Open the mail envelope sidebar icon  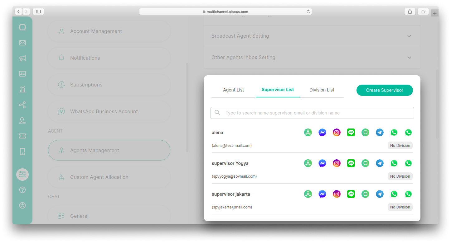point(22,43)
